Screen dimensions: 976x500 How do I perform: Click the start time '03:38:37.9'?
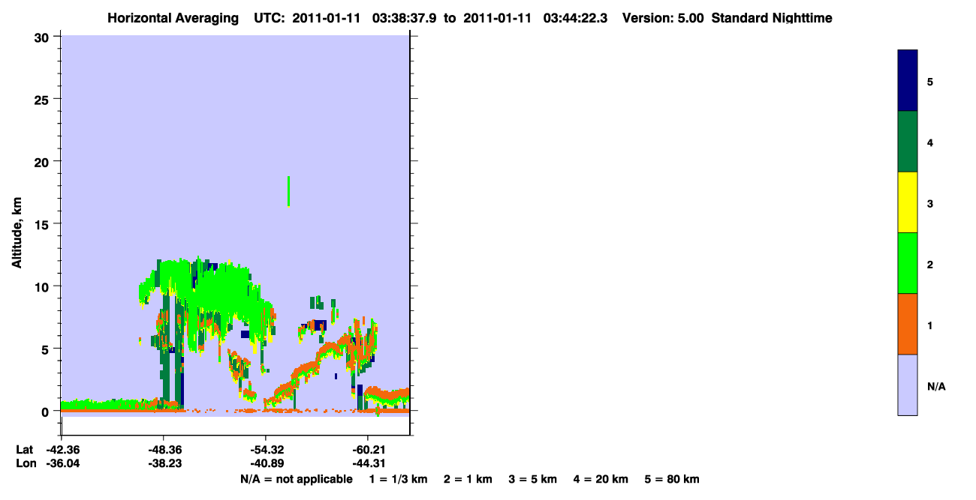click(405, 18)
